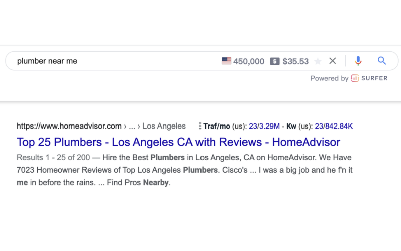Click the 23 value after Kw (us)
Viewport: 401px width, 251px height.
(x=319, y=126)
